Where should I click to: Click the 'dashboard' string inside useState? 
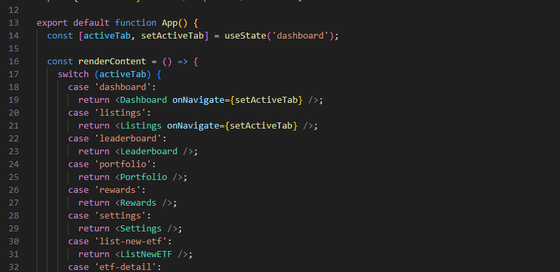[x=300, y=36]
